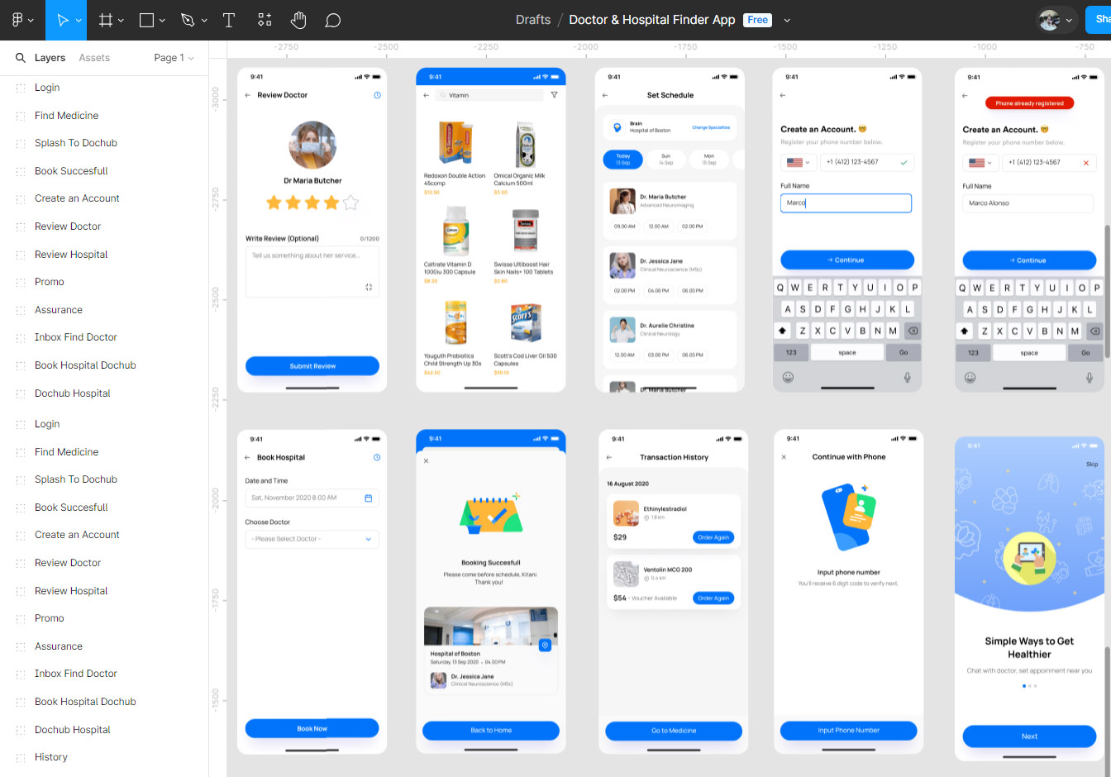The width and height of the screenshot is (1111, 777).
Task: Switch to the Assets tab
Action: click(94, 58)
